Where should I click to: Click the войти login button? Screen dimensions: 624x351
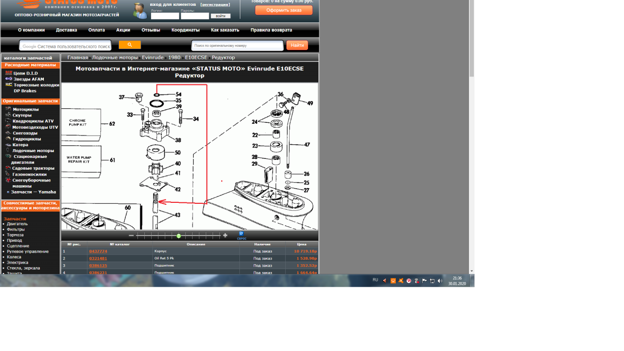coord(220,16)
